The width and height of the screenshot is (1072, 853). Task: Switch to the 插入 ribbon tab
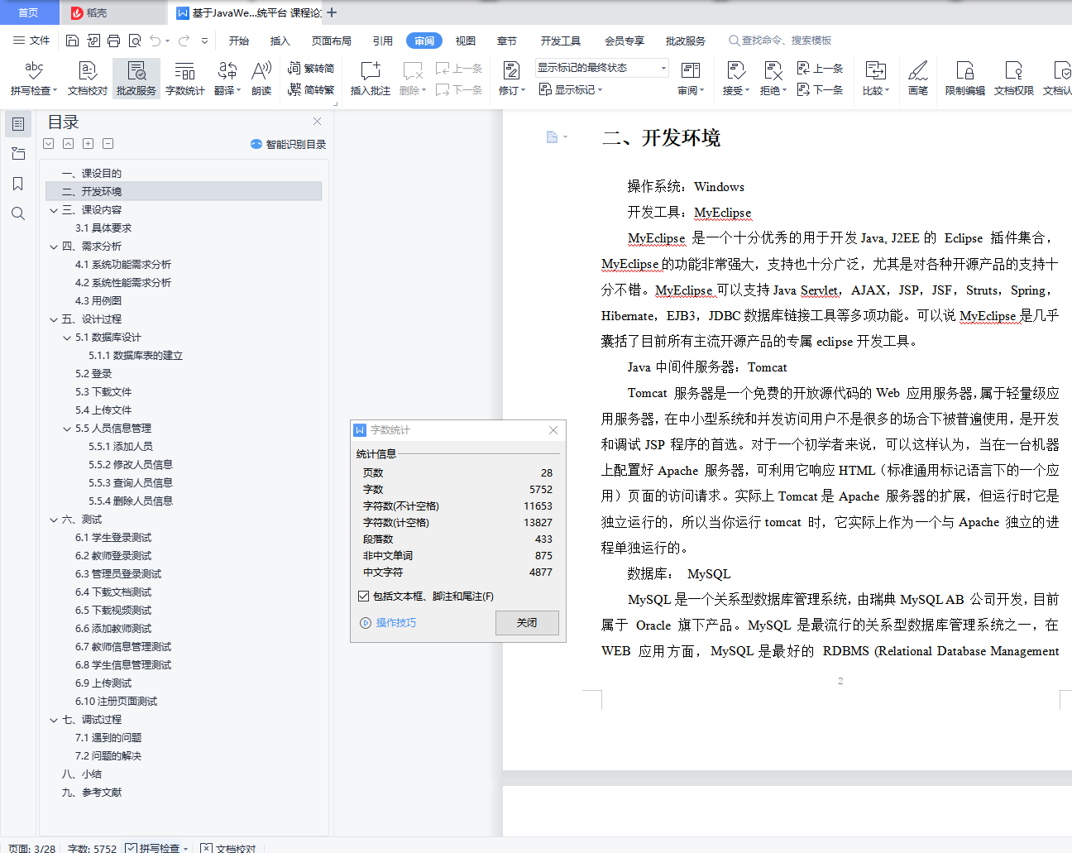[280, 41]
